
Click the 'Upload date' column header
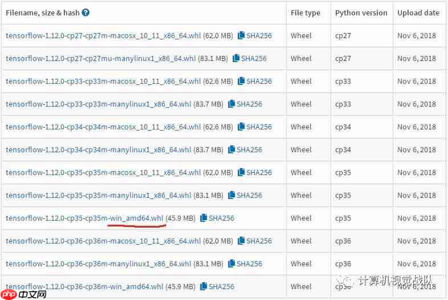click(x=418, y=13)
